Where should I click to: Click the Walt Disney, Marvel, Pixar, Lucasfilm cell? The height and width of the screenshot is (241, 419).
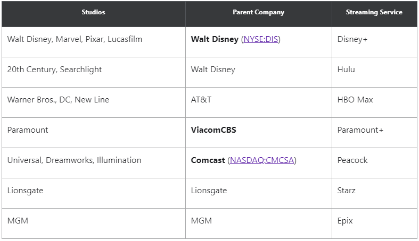click(x=75, y=39)
